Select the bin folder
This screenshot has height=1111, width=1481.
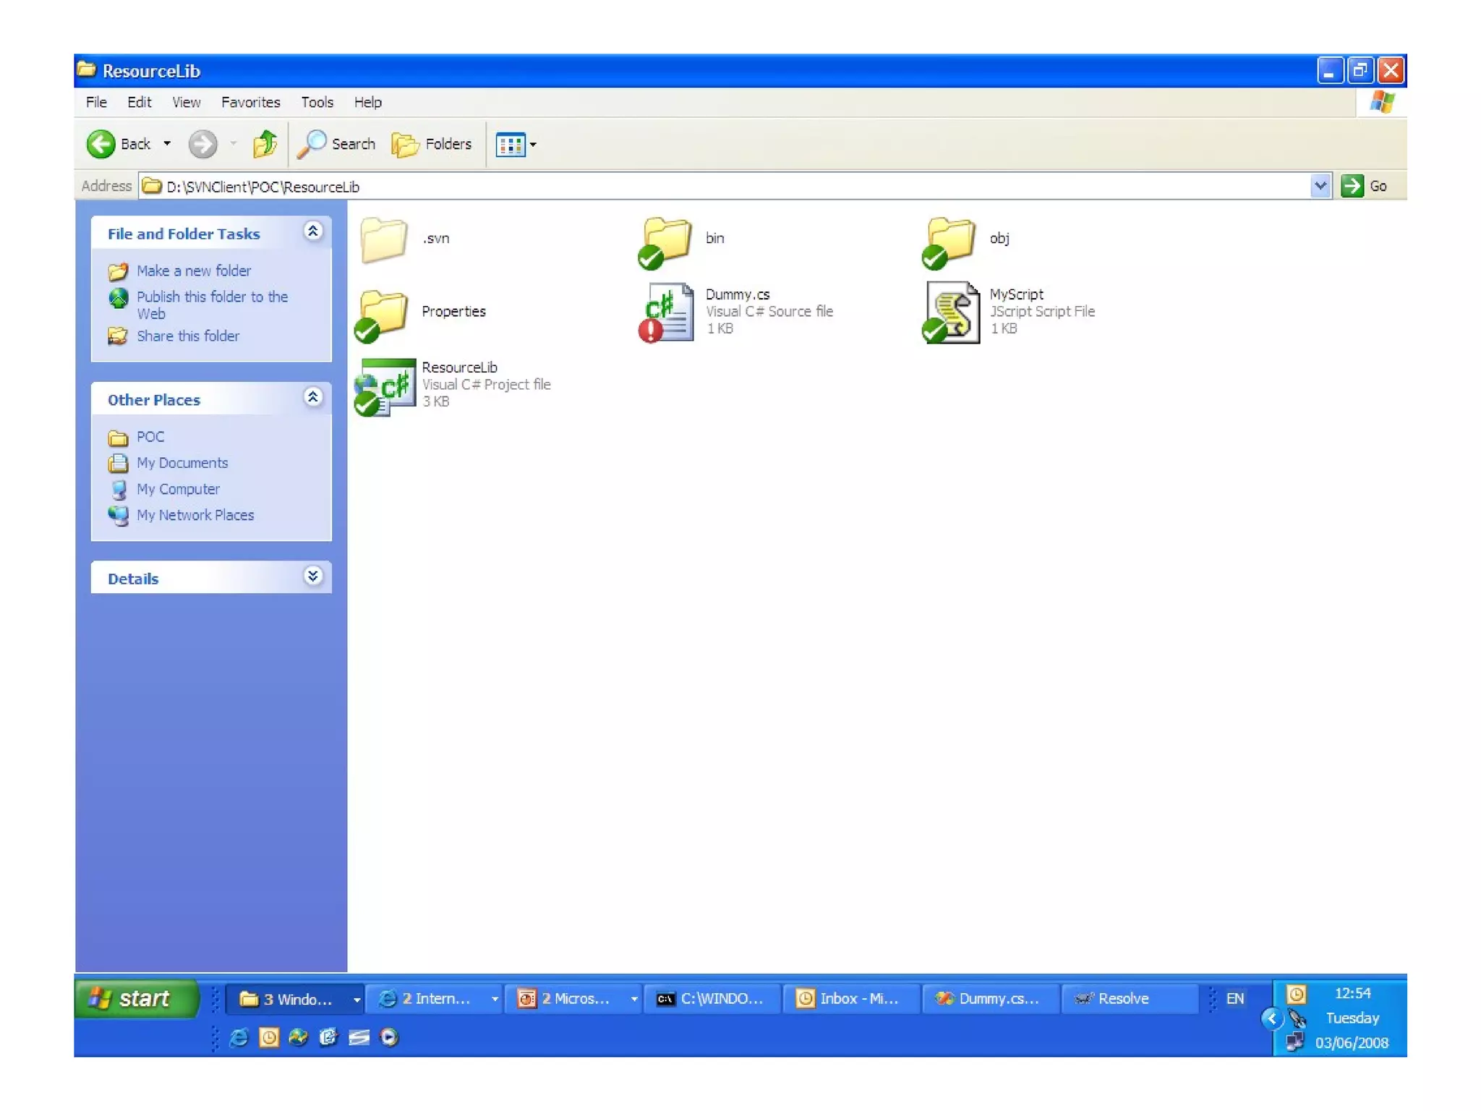tap(666, 239)
